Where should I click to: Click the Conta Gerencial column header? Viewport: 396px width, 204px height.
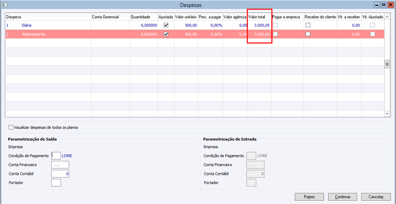(x=110, y=17)
